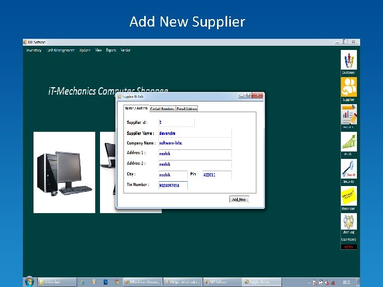
Task: Close the Supplier Details dialog
Action: tap(257, 95)
